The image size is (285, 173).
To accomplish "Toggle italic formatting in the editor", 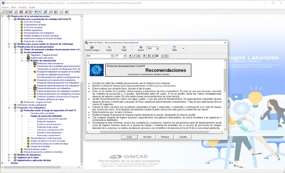I will (134, 56).
